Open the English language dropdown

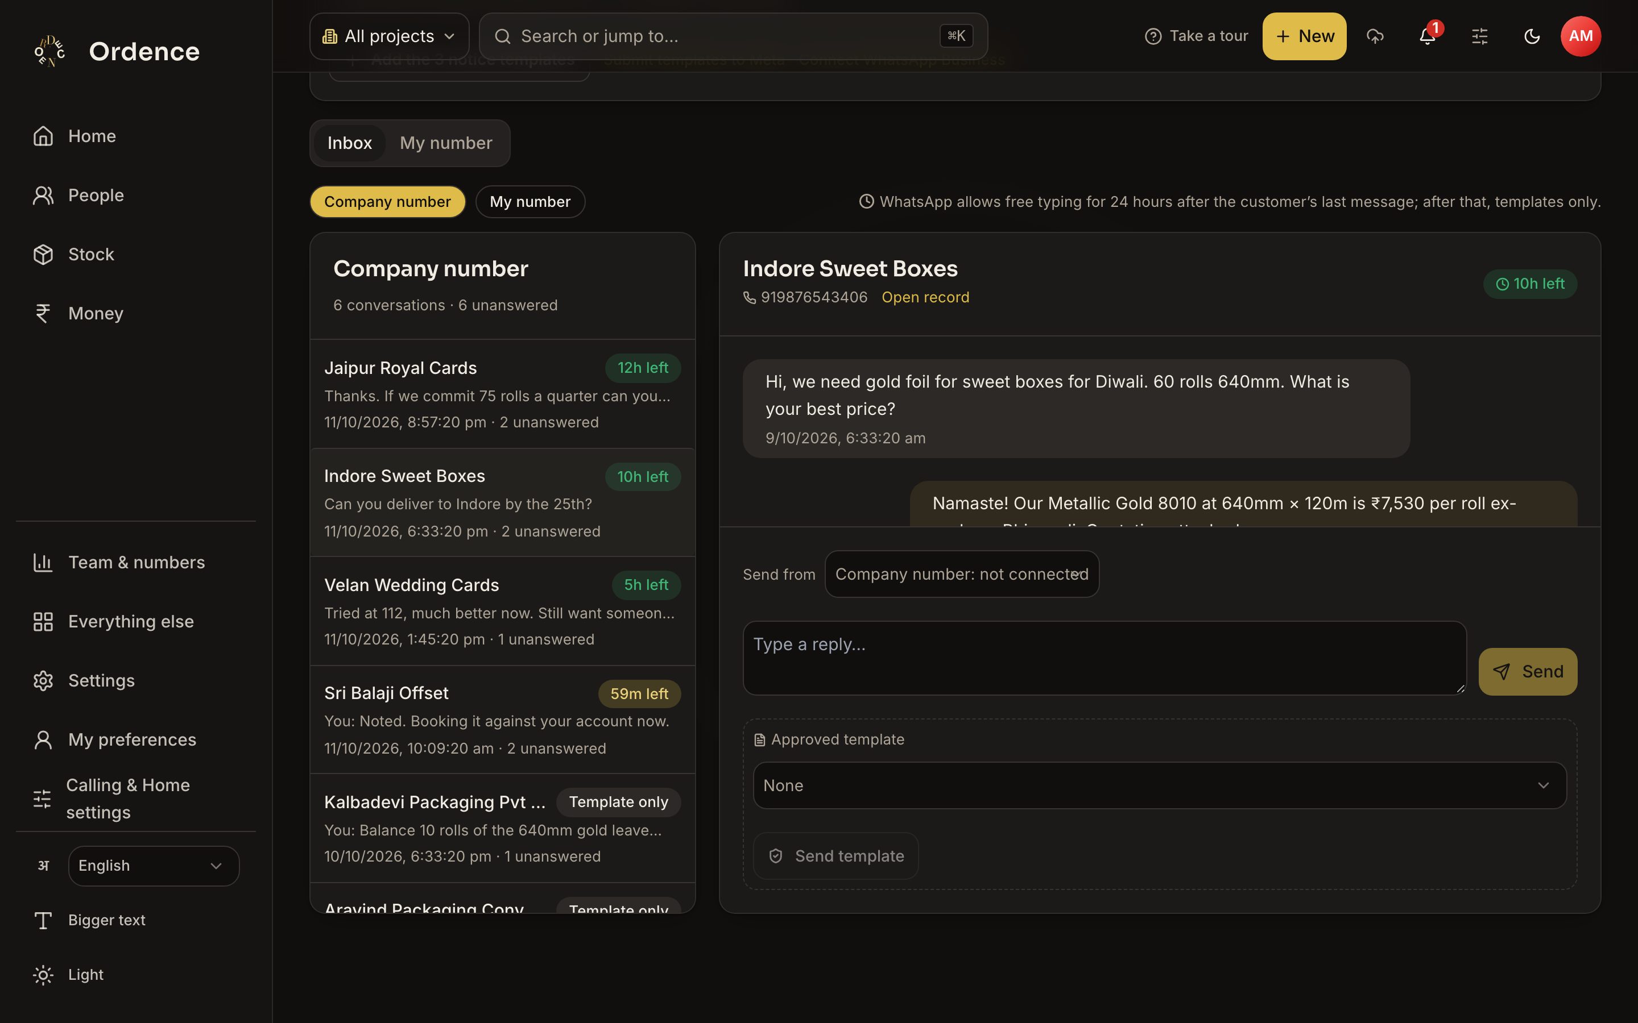(x=154, y=866)
